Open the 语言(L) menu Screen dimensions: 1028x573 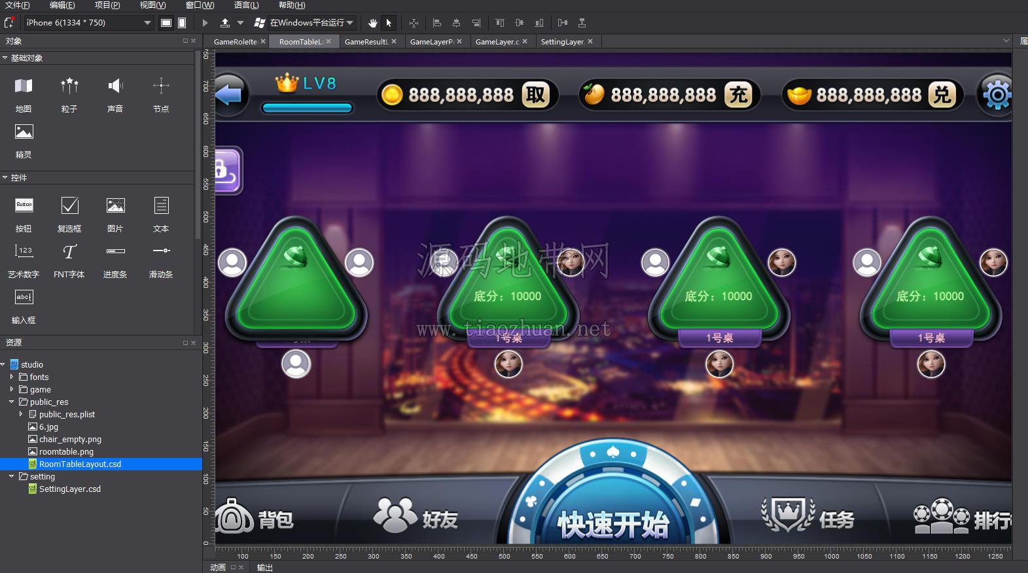(x=246, y=5)
